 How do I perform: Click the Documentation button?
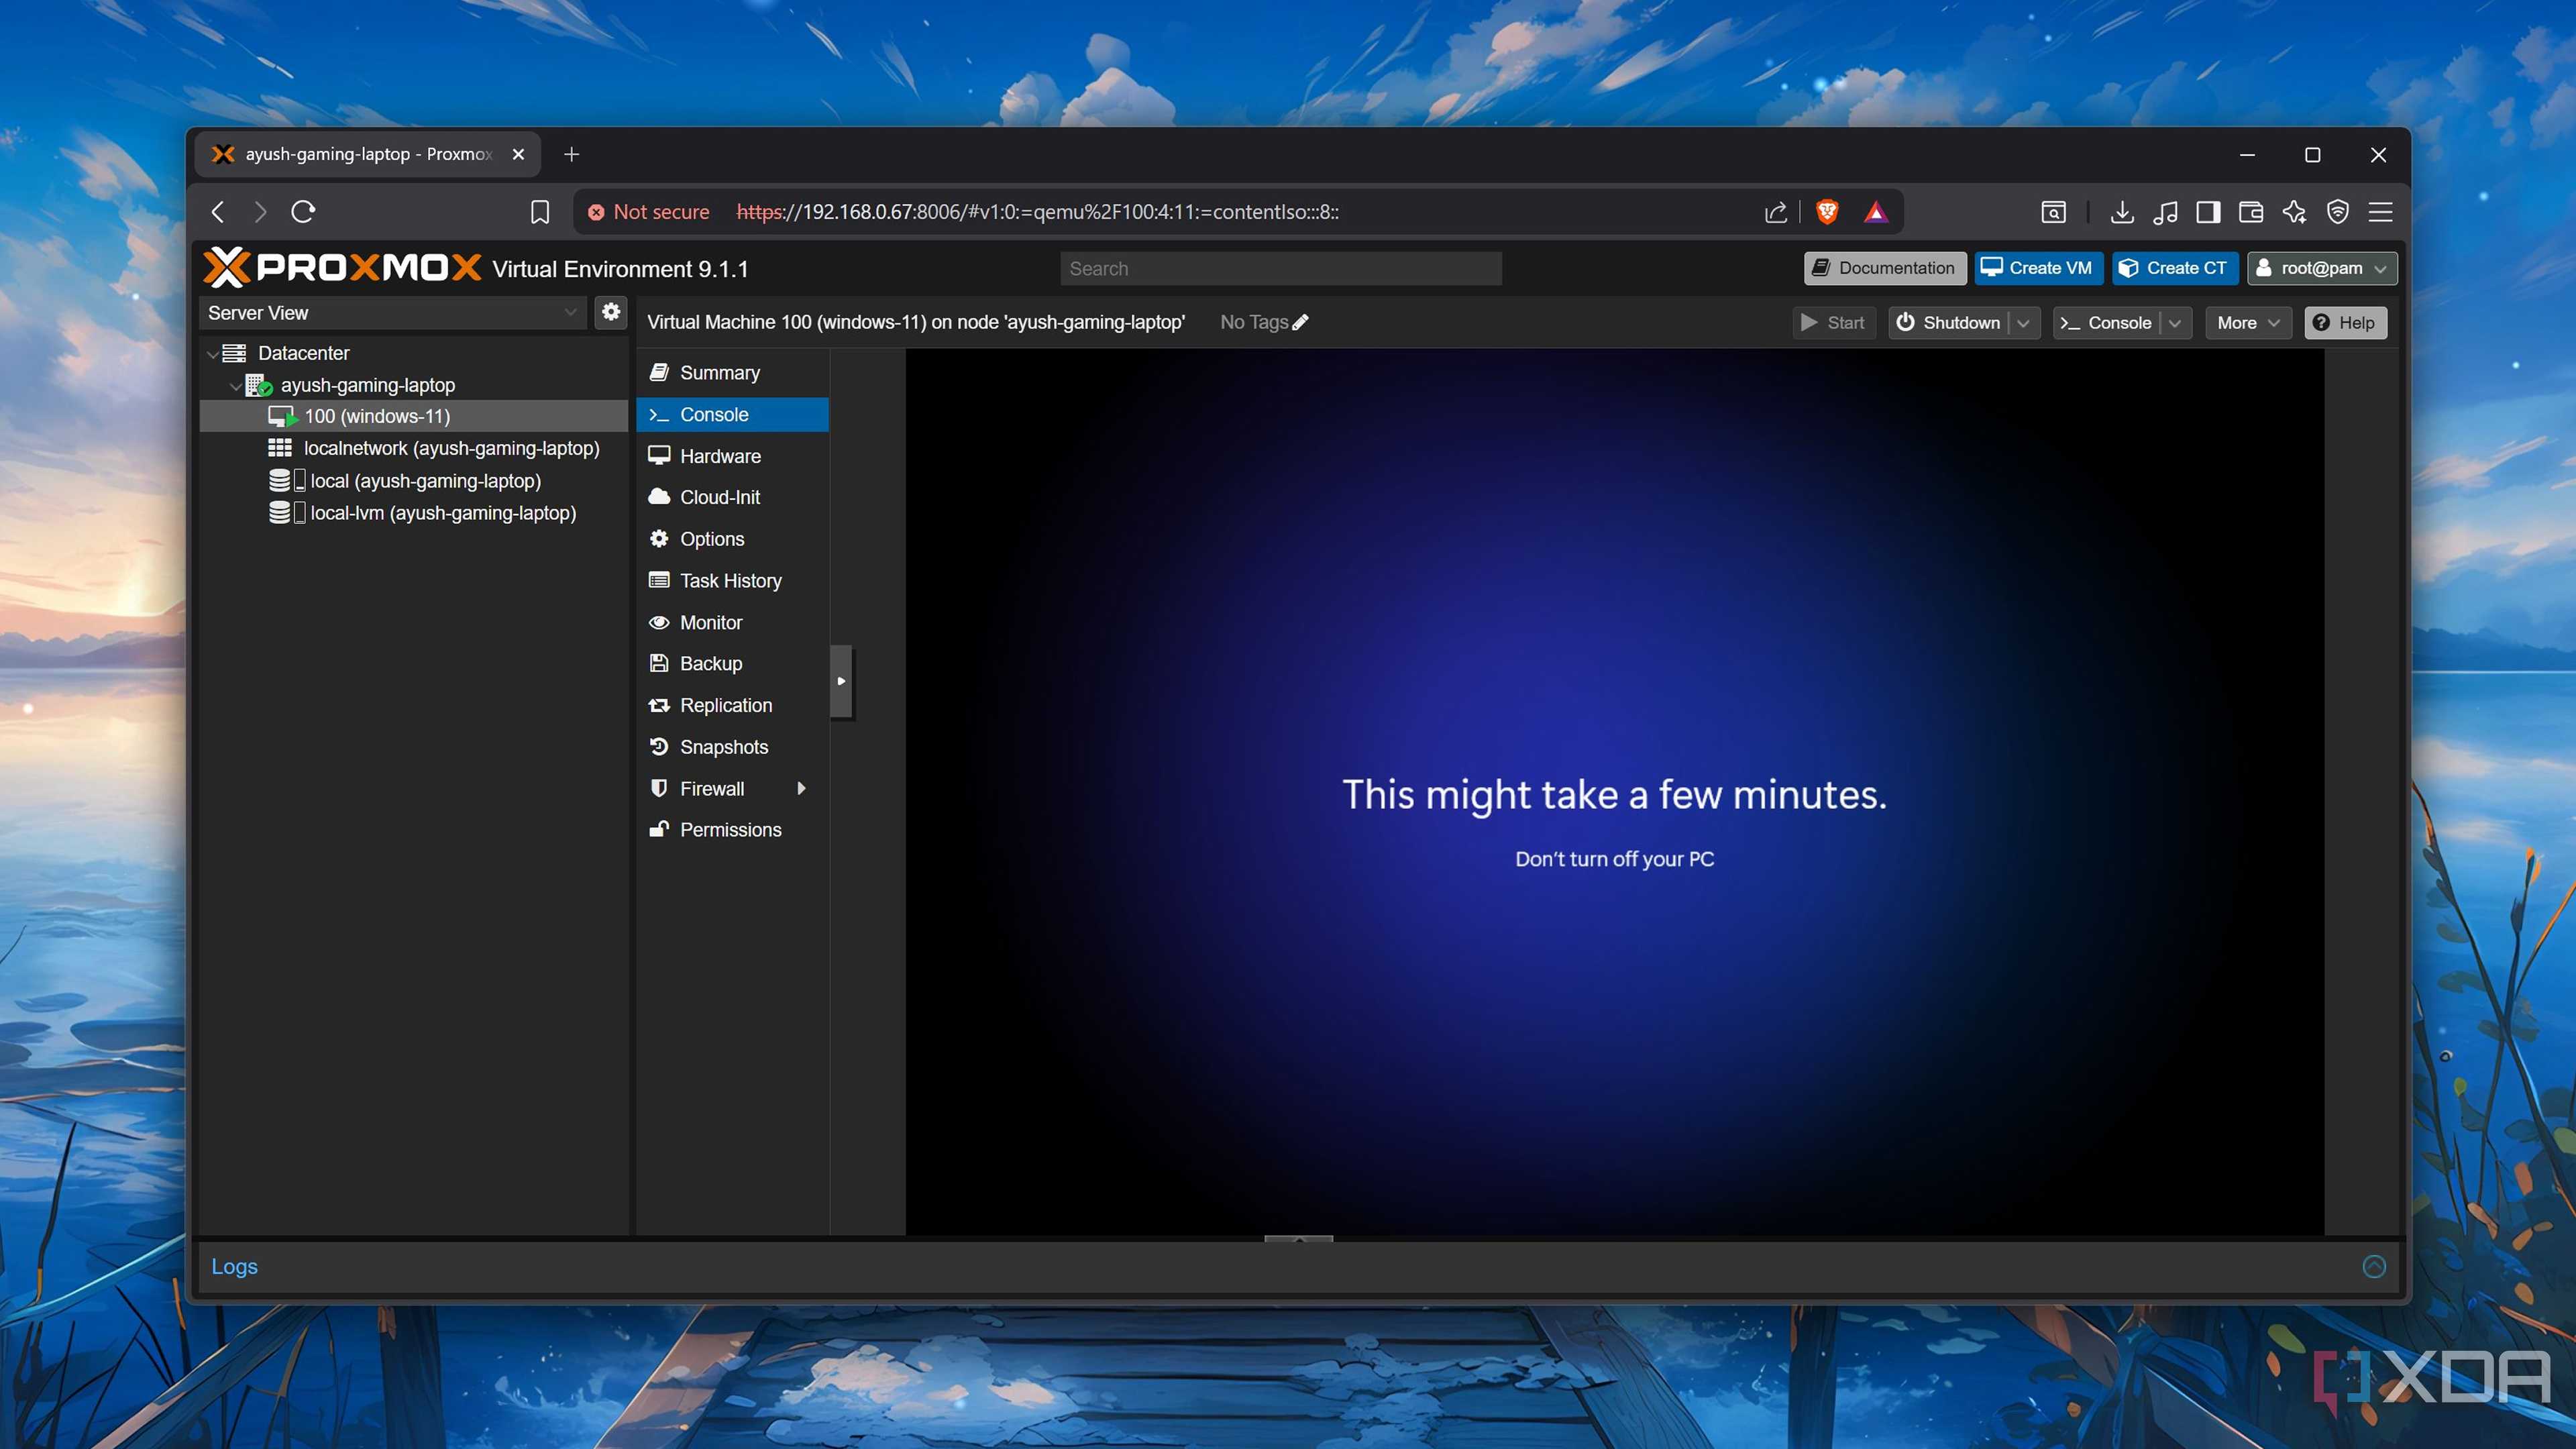[x=1884, y=268]
